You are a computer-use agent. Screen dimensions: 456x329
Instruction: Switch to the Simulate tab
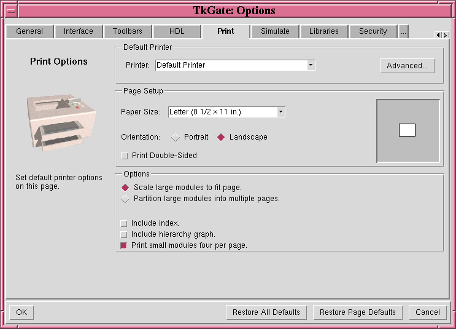coord(275,31)
